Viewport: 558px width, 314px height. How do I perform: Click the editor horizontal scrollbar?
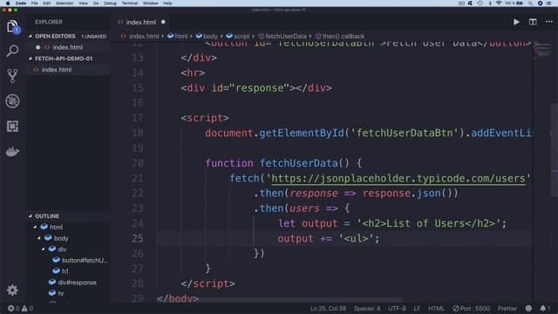[279, 300]
